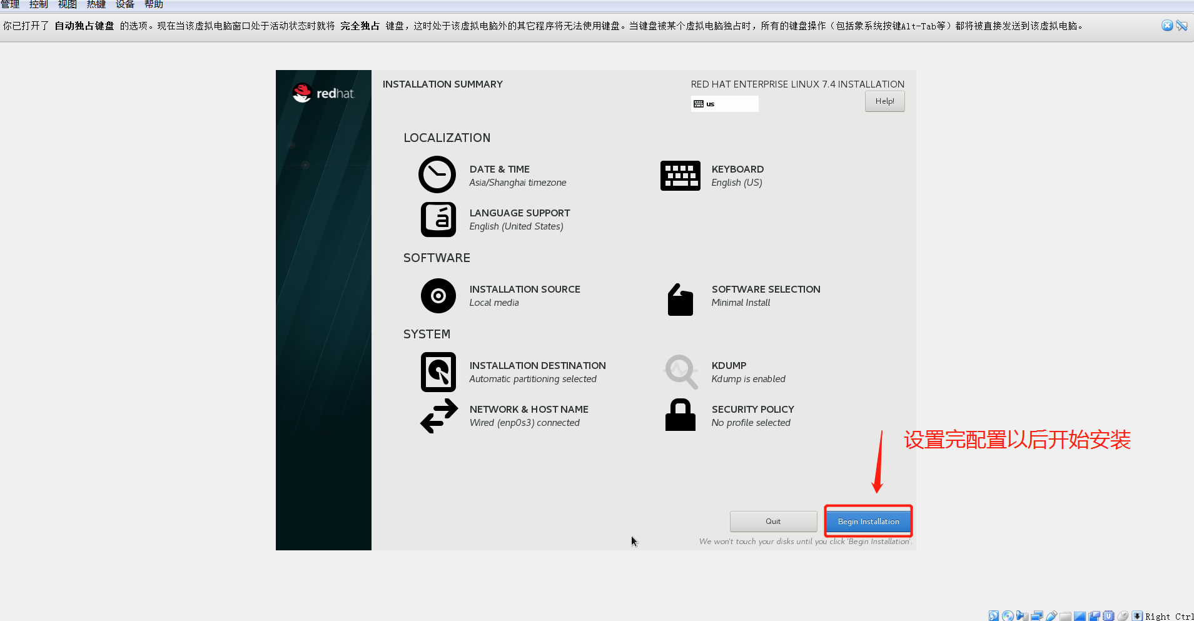Click the display status icon
1194x621 pixels.
[1080, 616]
